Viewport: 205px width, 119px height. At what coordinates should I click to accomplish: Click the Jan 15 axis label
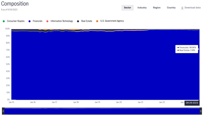(12, 102)
